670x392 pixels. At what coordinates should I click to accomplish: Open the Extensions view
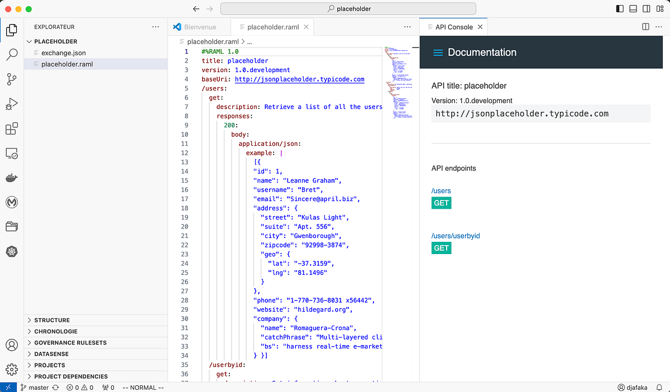(x=11, y=128)
